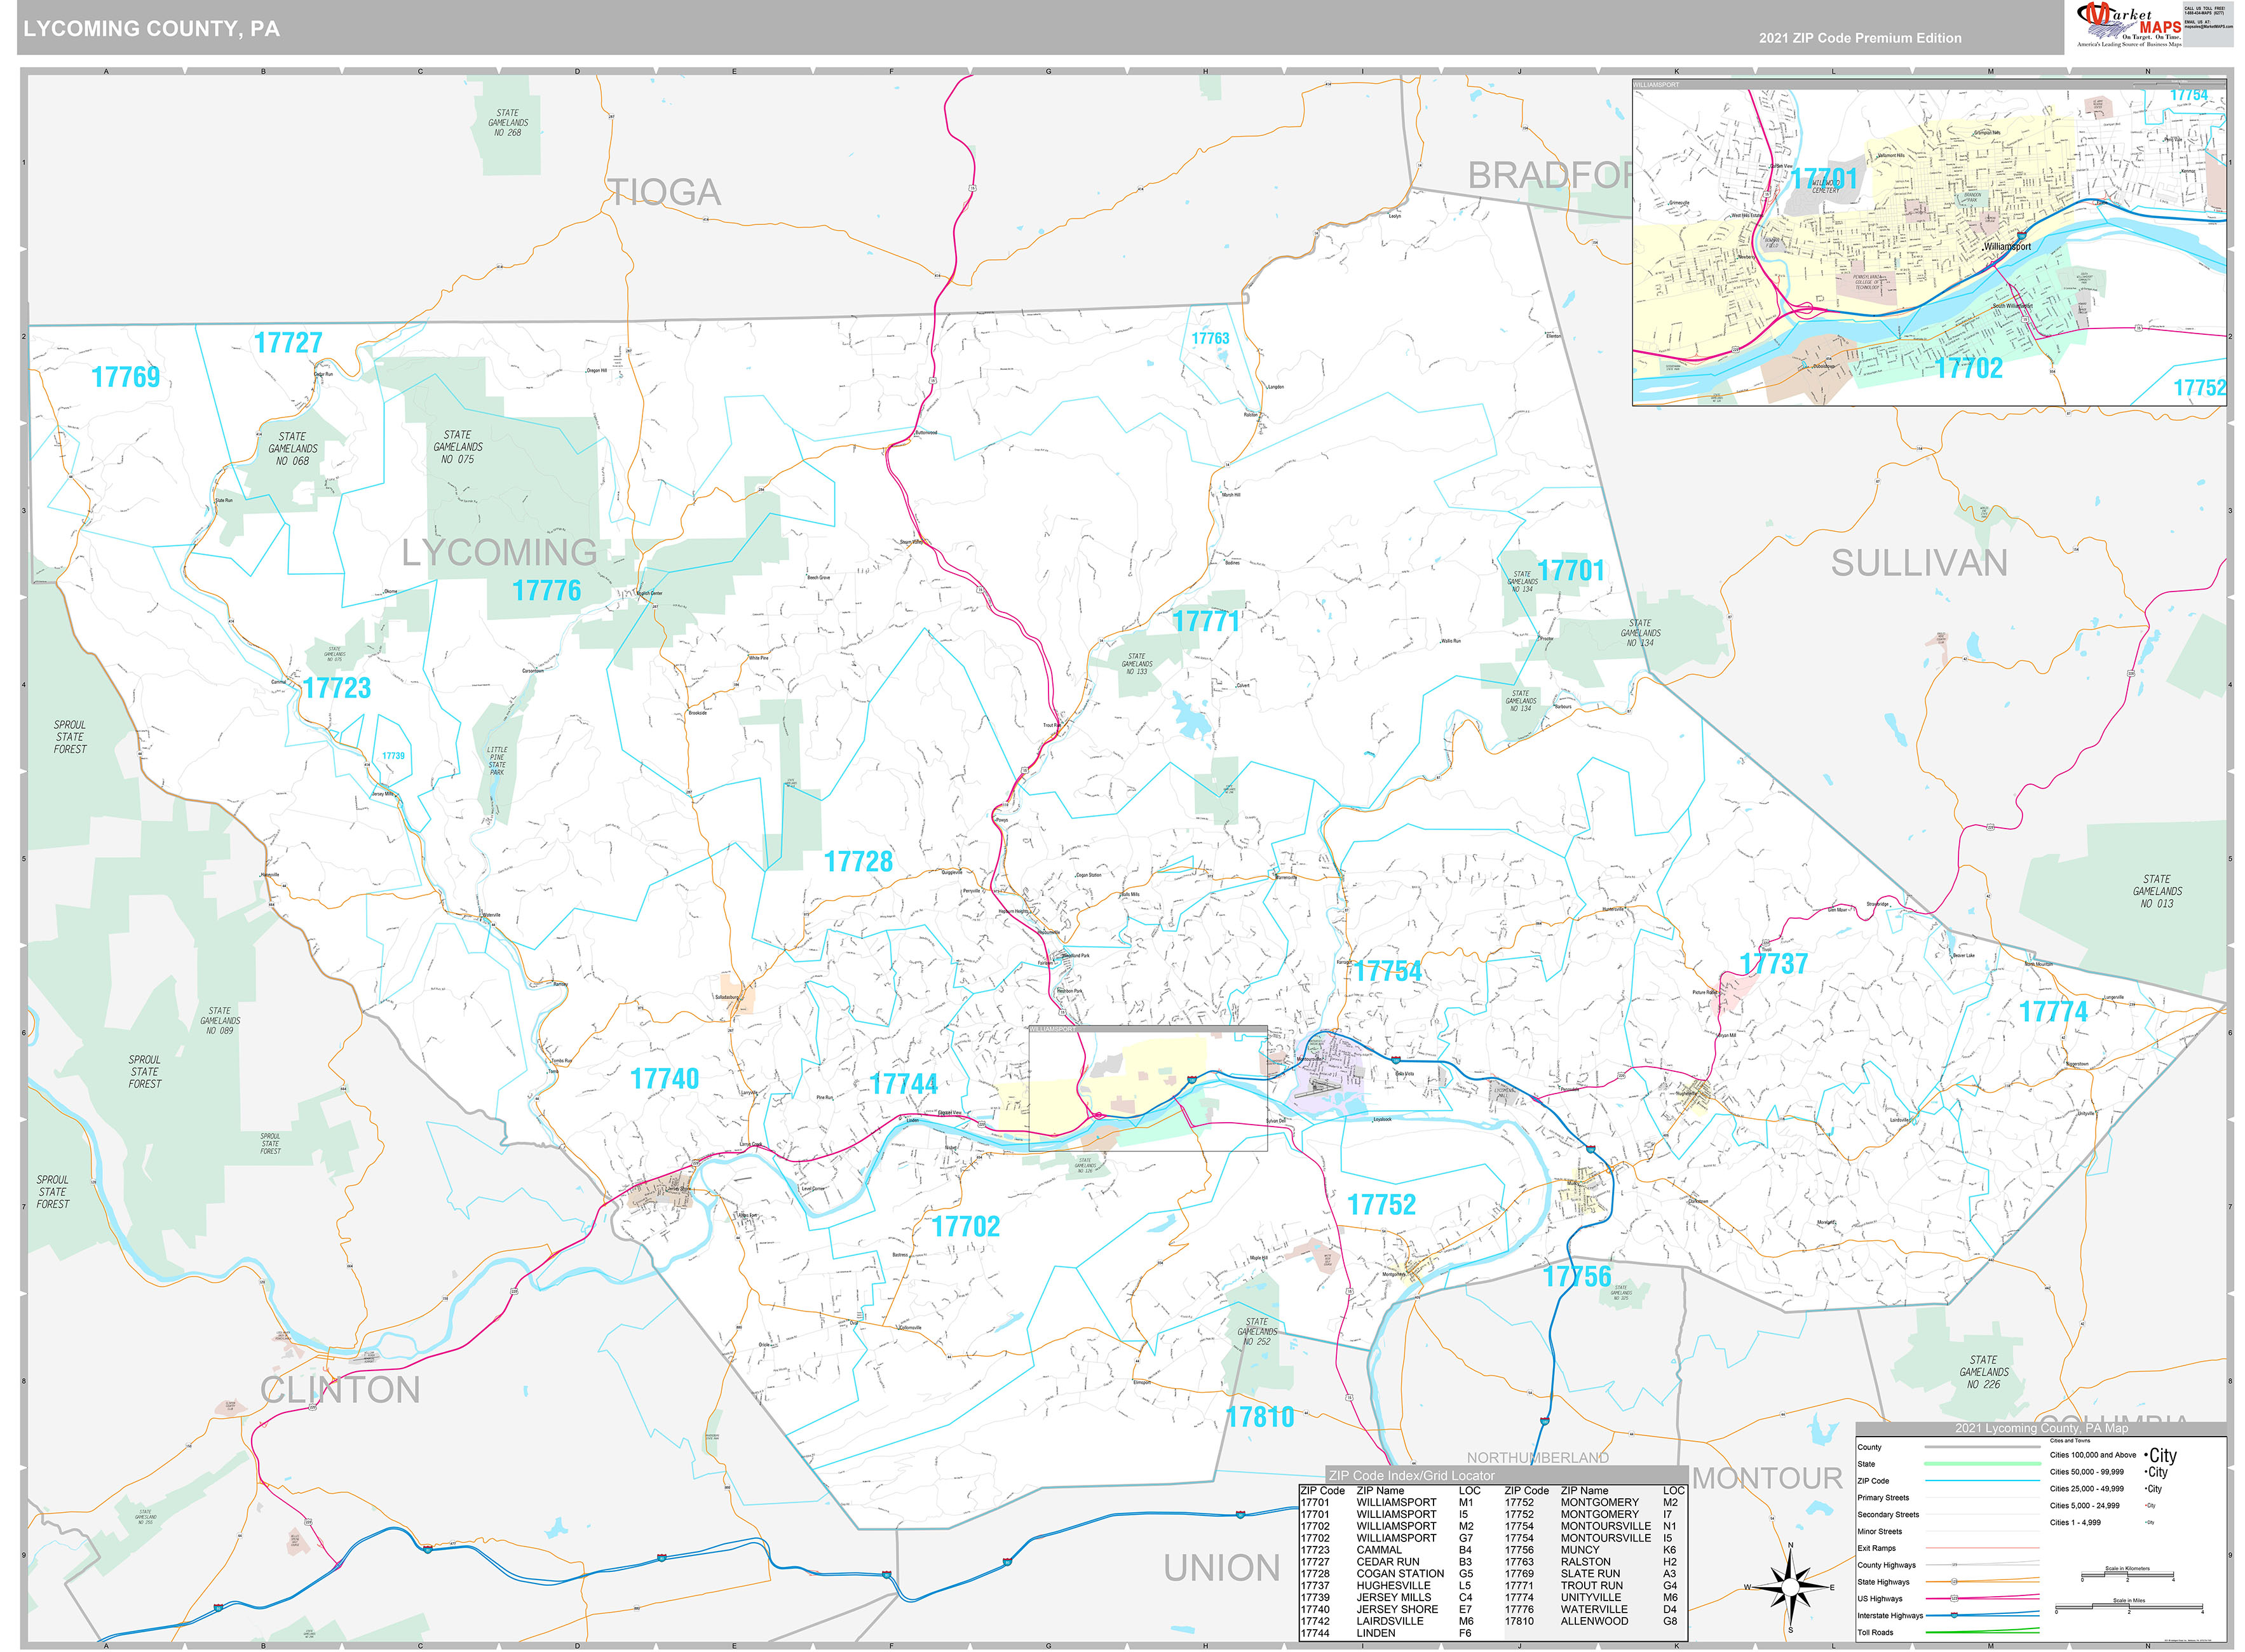The image size is (2245, 1652).
Task: Click ALLENWOOD in the ZIP index
Action: coord(1595,1621)
